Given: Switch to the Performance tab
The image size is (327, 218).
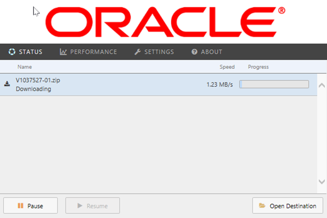Looking at the screenshot, I should click(x=88, y=52).
